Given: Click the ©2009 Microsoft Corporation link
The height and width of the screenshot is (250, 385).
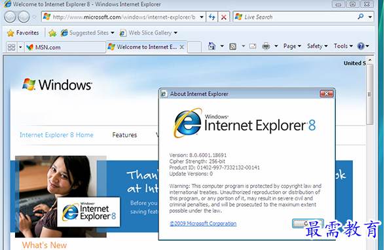Looking at the screenshot, I should click(203, 224).
